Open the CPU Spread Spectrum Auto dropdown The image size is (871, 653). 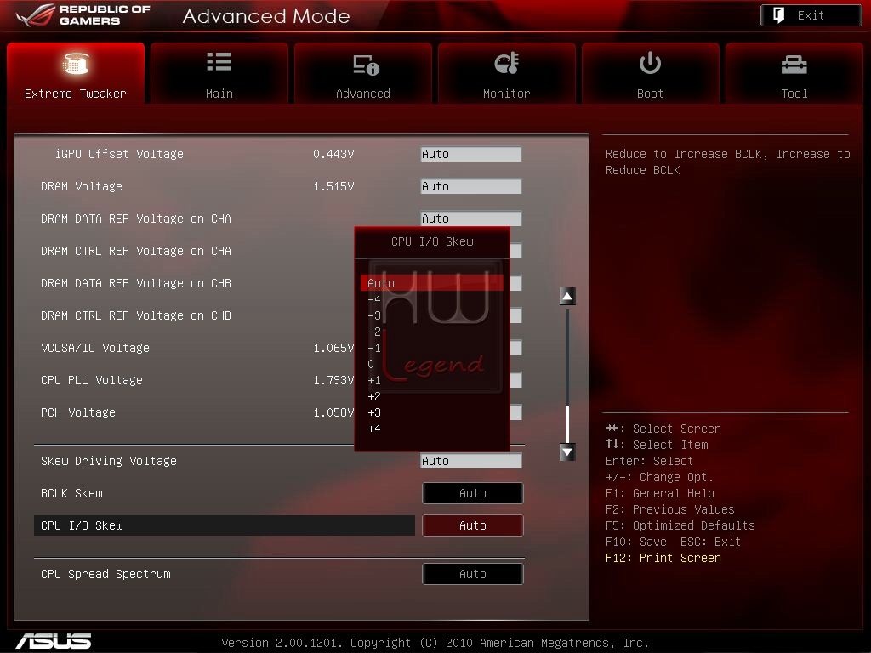coord(473,574)
